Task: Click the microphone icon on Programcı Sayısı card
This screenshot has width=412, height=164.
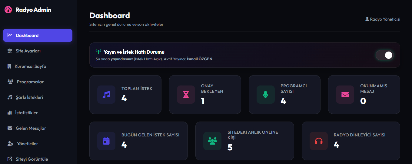Action: pyautogui.click(x=266, y=95)
